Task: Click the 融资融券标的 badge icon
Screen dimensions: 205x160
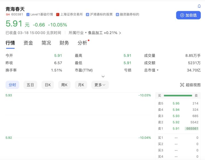Action: (x=117, y=14)
